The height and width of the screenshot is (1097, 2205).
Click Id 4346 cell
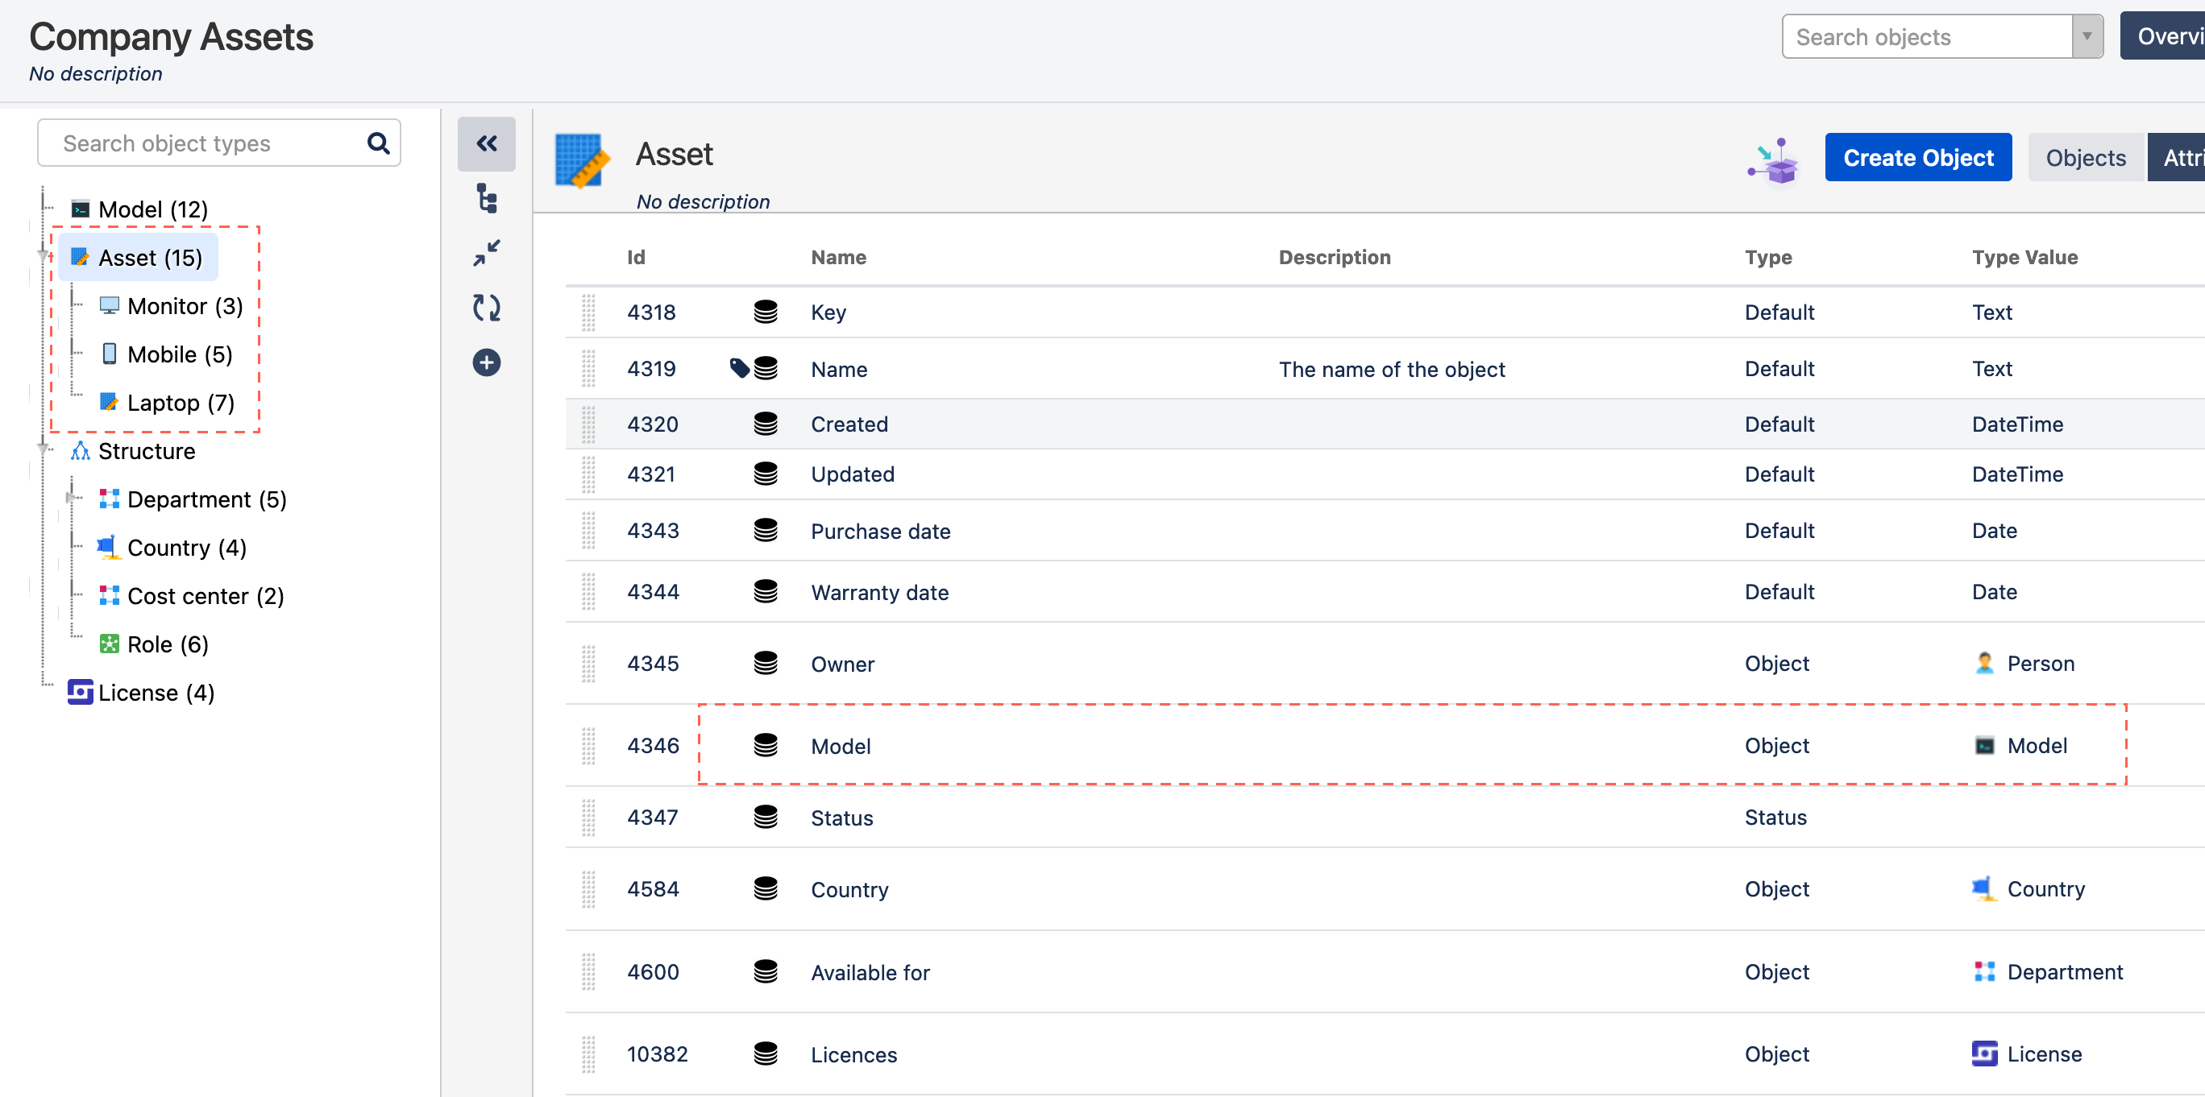(652, 745)
